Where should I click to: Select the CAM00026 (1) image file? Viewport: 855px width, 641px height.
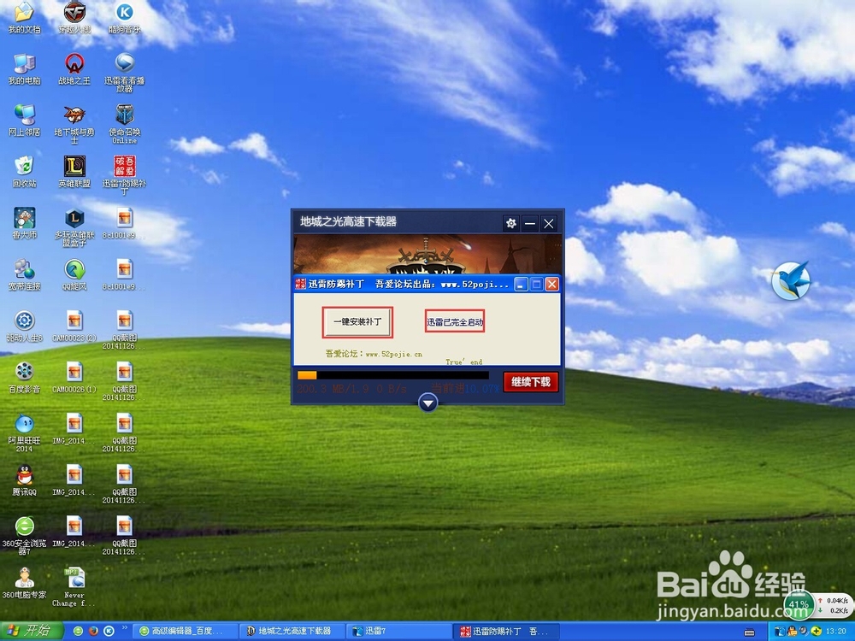[x=74, y=377]
